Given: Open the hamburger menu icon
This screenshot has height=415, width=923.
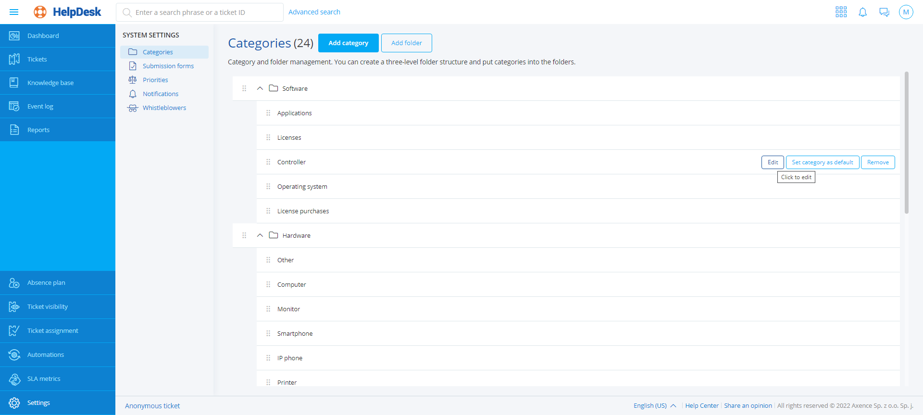Looking at the screenshot, I should [x=14, y=12].
